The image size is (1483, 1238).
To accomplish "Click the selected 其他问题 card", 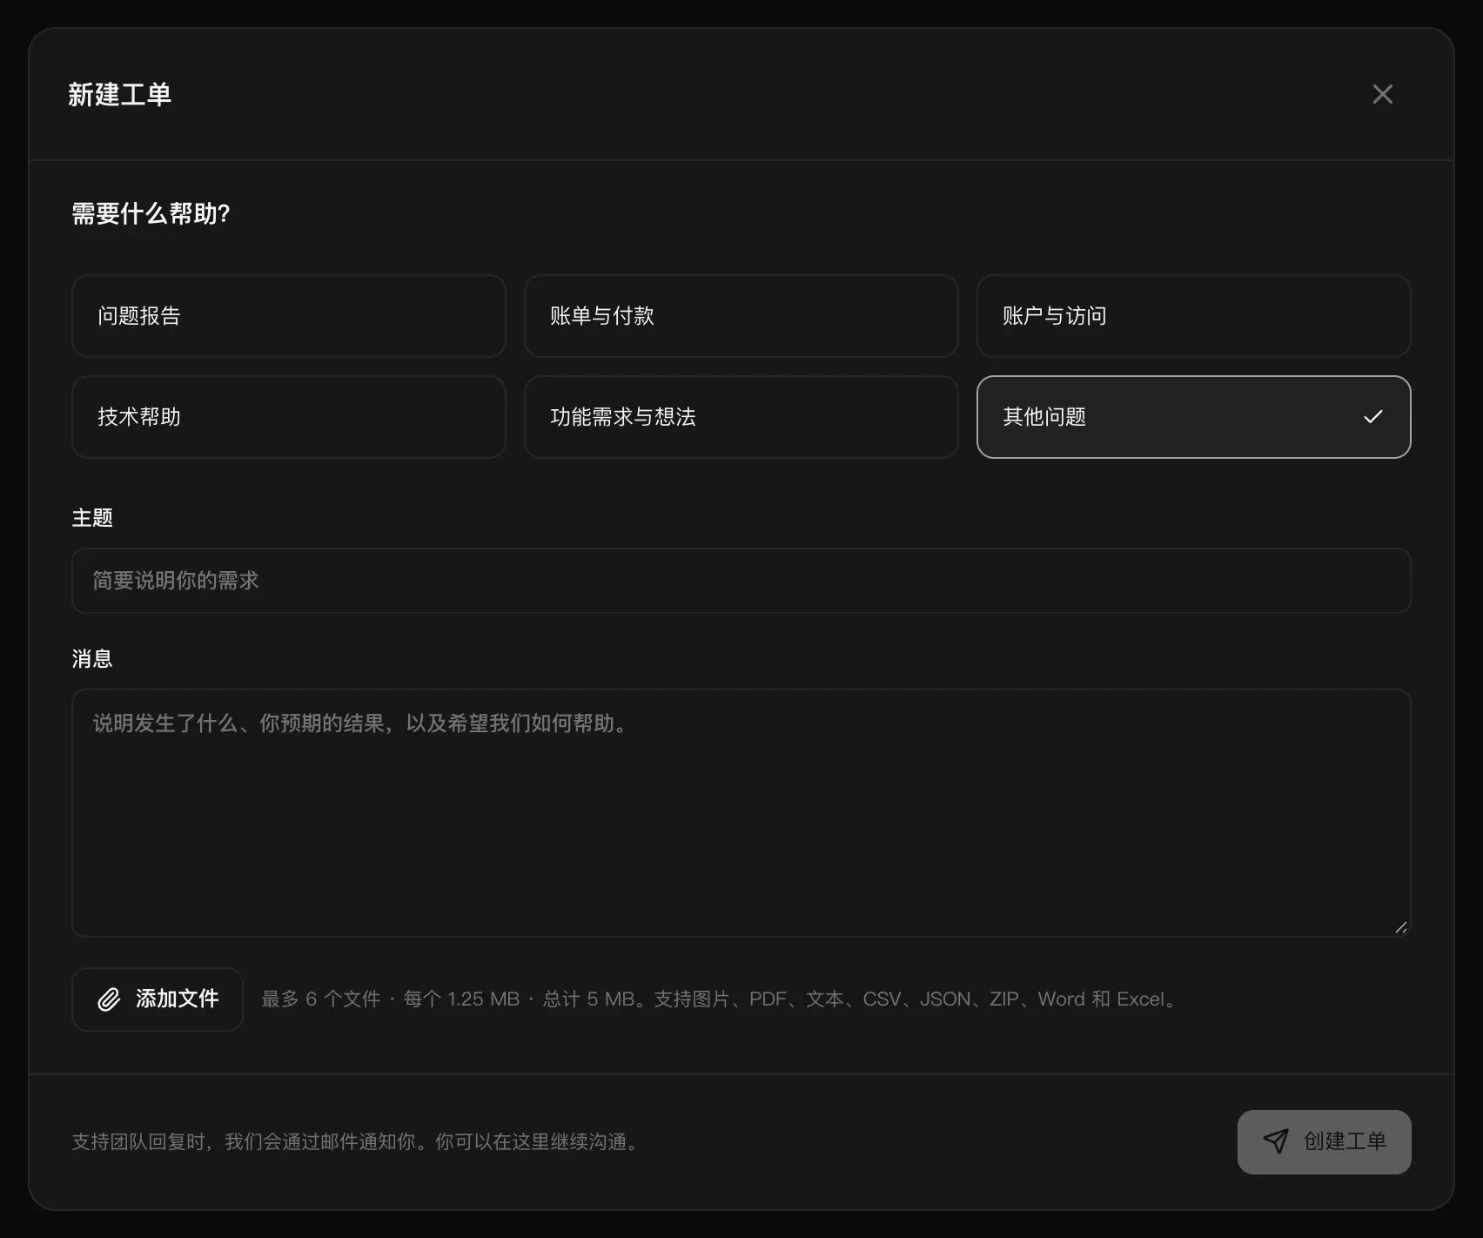I will coord(1193,417).
